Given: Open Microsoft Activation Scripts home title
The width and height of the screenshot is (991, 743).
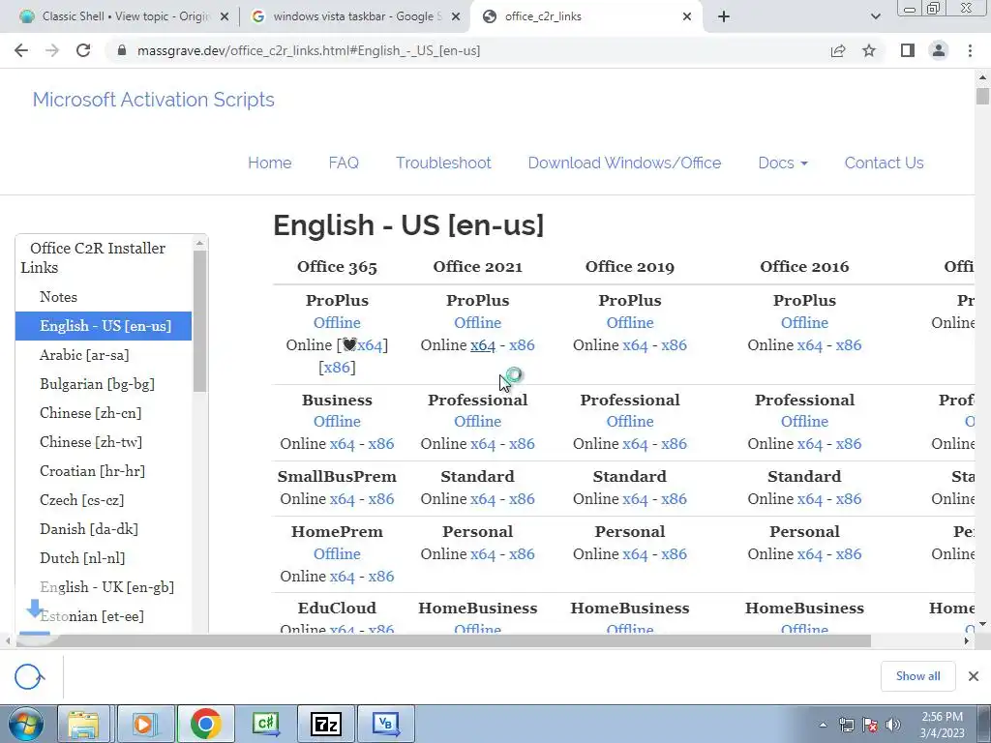Looking at the screenshot, I should (154, 100).
